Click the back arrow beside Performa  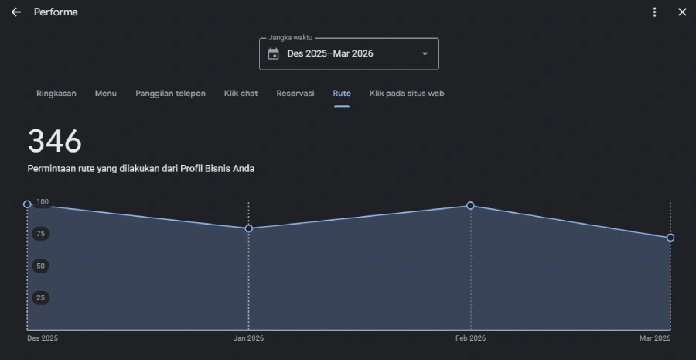click(x=16, y=12)
